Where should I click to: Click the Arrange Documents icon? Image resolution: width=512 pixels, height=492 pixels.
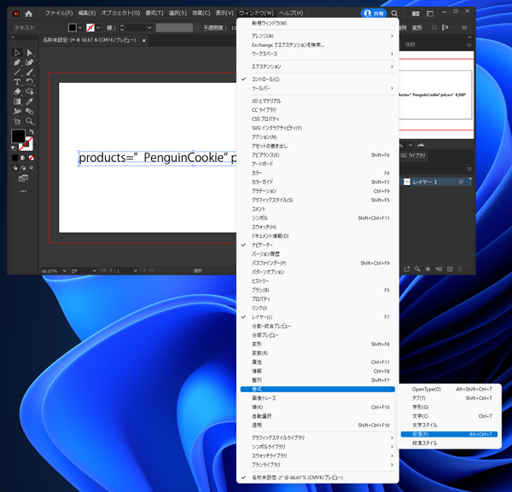coord(416,14)
